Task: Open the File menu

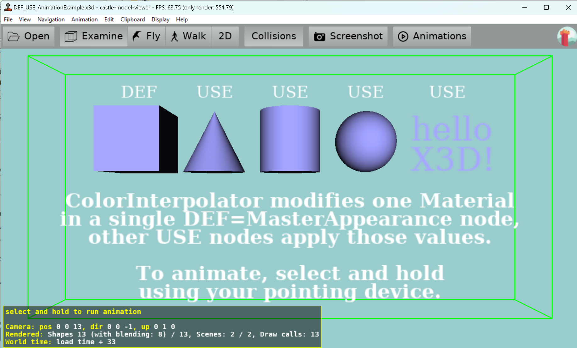Action: (8, 19)
